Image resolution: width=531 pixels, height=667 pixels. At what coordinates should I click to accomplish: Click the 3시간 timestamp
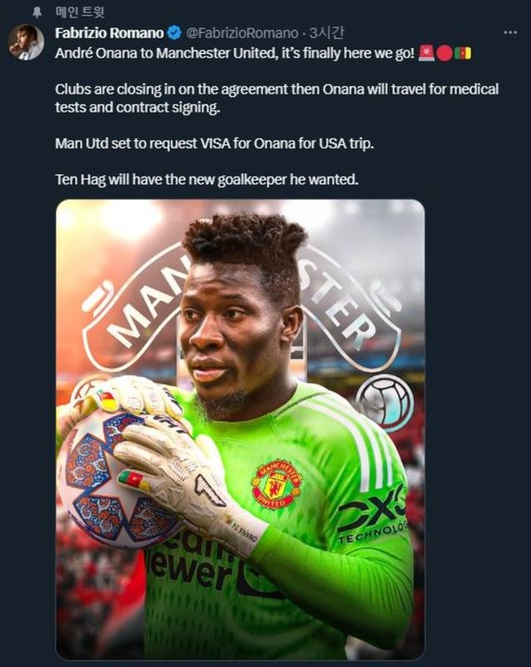(x=326, y=32)
